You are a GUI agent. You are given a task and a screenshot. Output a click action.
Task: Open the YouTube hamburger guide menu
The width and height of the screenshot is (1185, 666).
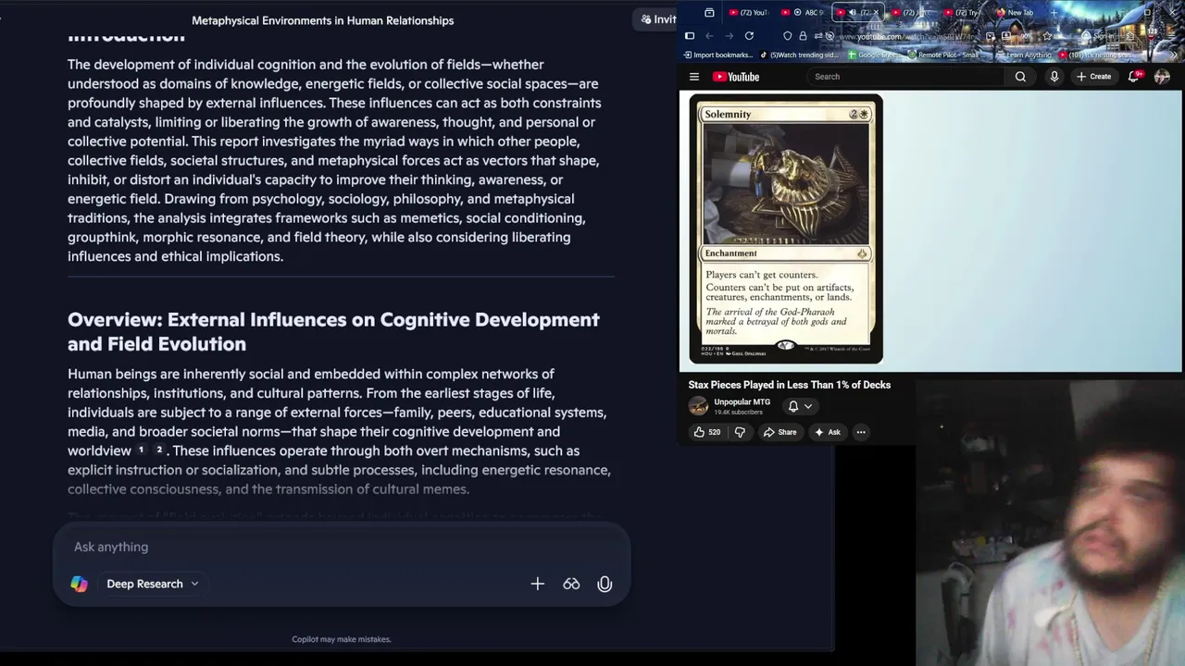click(693, 77)
